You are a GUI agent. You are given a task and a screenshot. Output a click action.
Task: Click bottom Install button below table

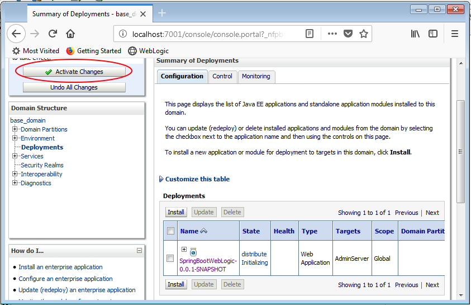click(176, 284)
